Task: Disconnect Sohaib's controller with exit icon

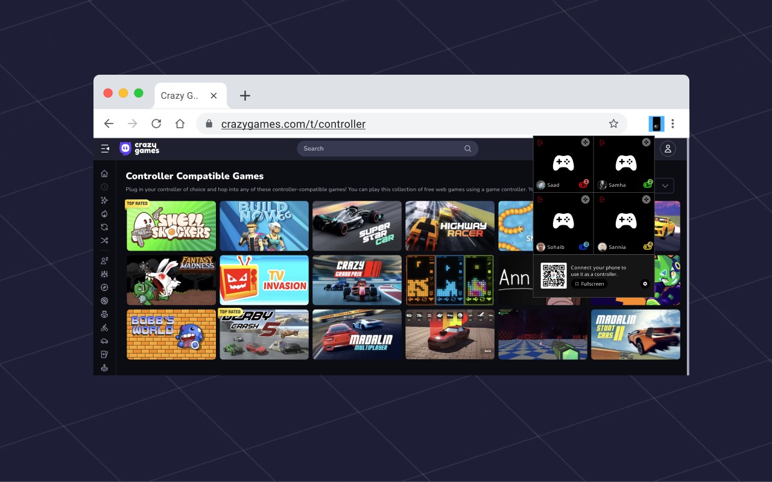Action: point(540,199)
